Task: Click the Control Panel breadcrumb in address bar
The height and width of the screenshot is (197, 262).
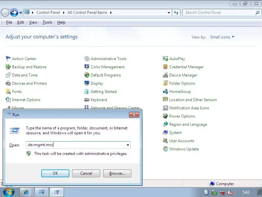Action: tap(48, 12)
